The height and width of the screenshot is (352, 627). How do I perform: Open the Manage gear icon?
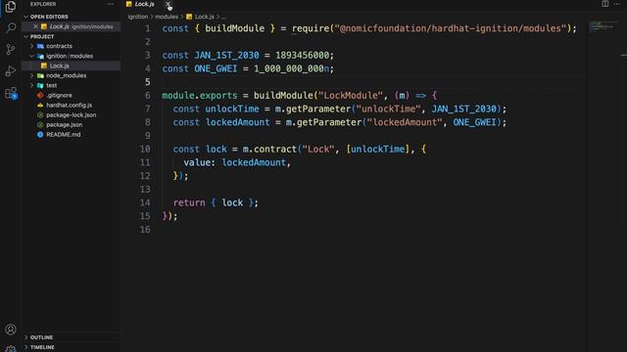[x=11, y=349]
